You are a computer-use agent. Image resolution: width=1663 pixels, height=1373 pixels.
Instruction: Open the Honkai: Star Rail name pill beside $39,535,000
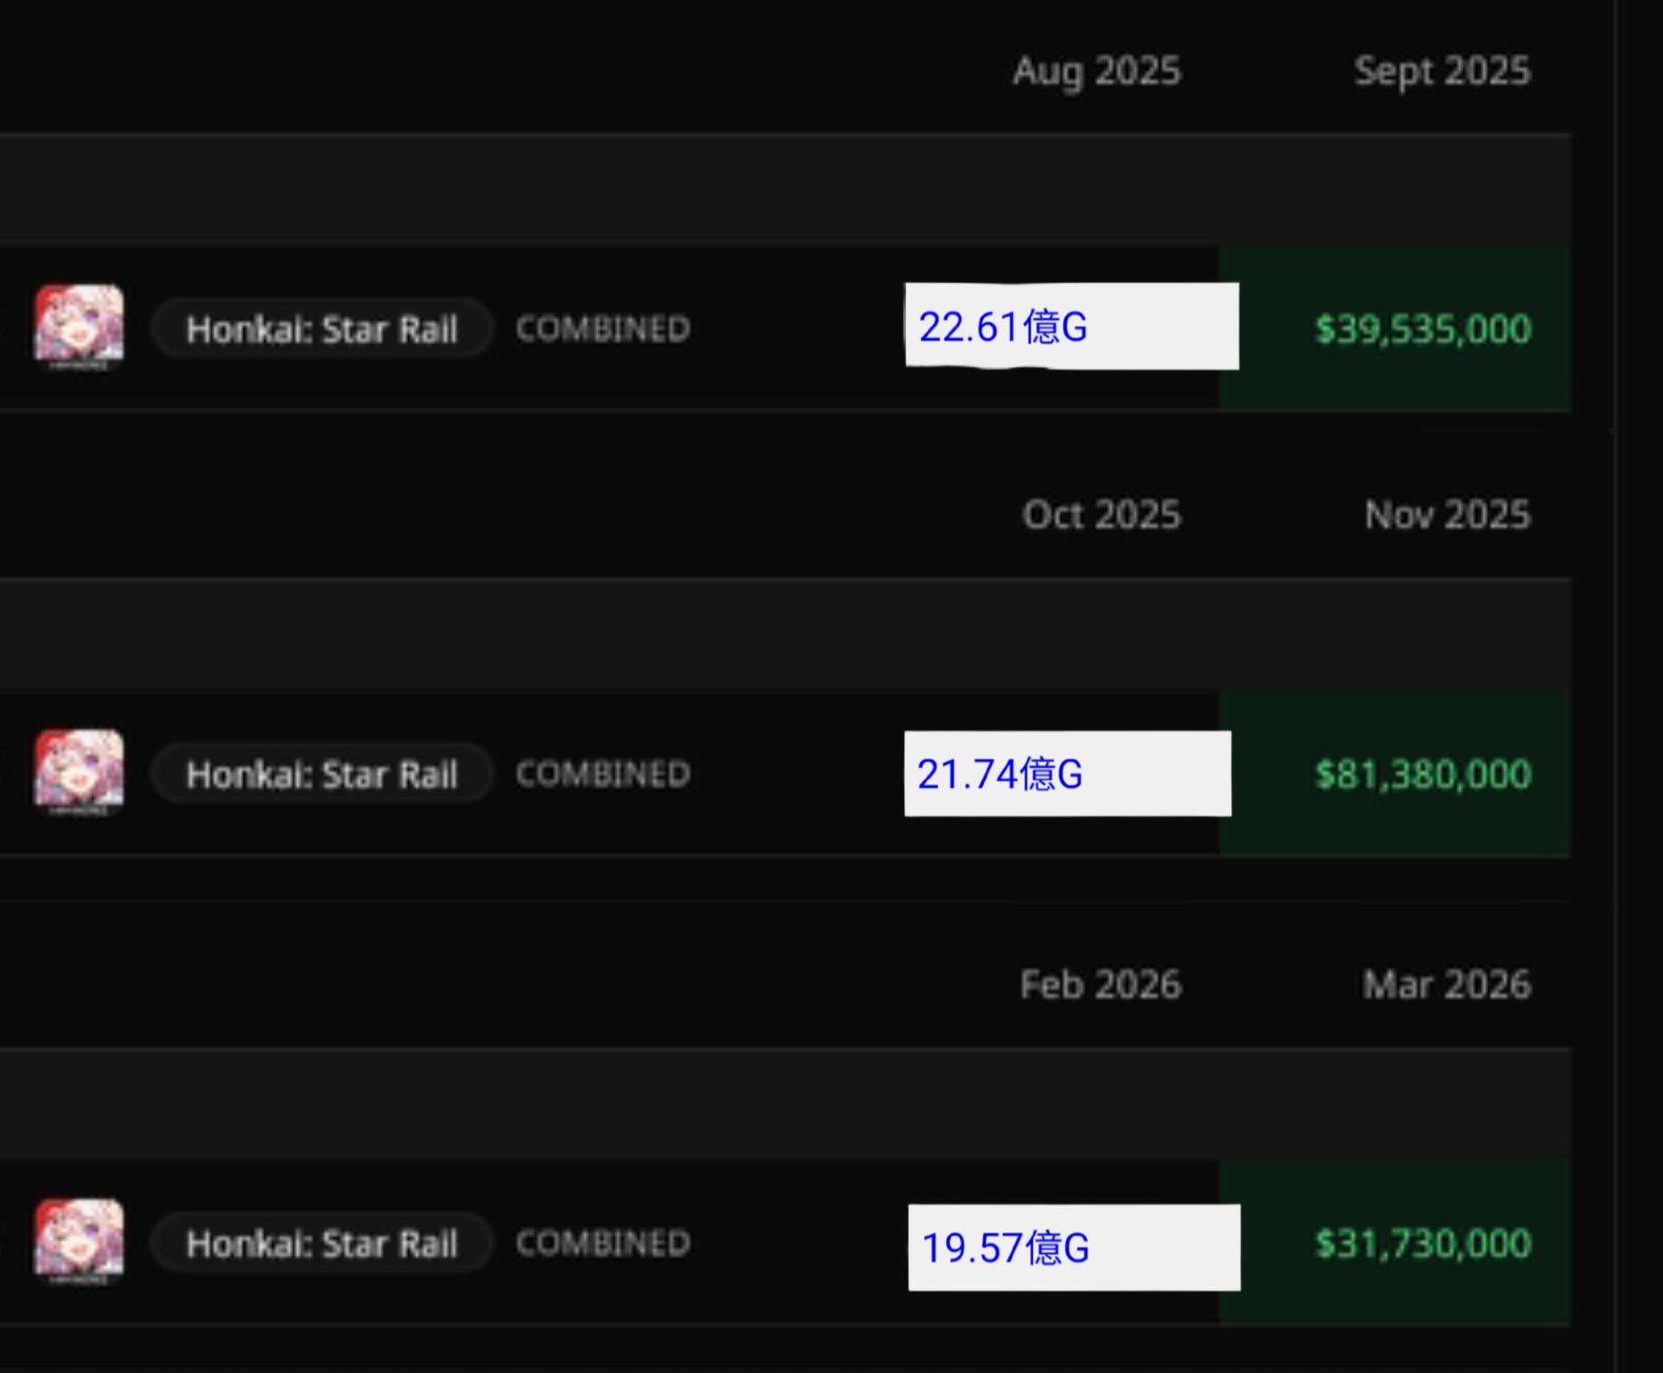322,329
